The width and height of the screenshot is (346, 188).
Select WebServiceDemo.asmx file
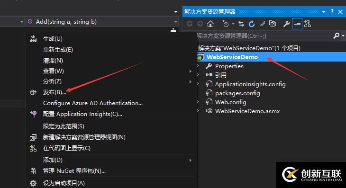coord(247,111)
